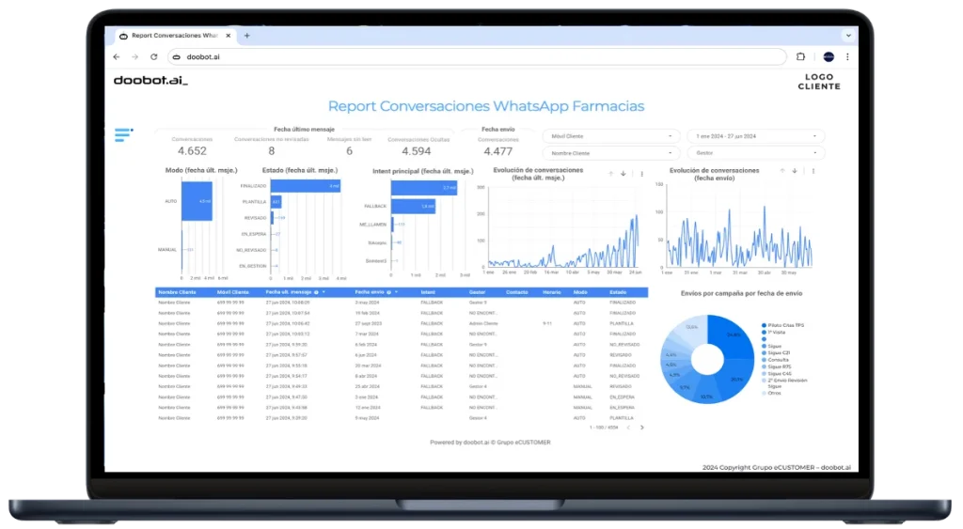Open the date range picker 1 ene 2024
The height and width of the screenshot is (529, 963).
755,136
